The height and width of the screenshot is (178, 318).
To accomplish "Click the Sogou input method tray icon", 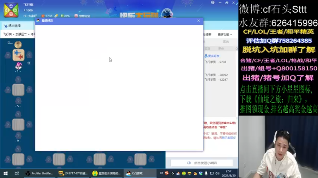I will click(x=167, y=173).
